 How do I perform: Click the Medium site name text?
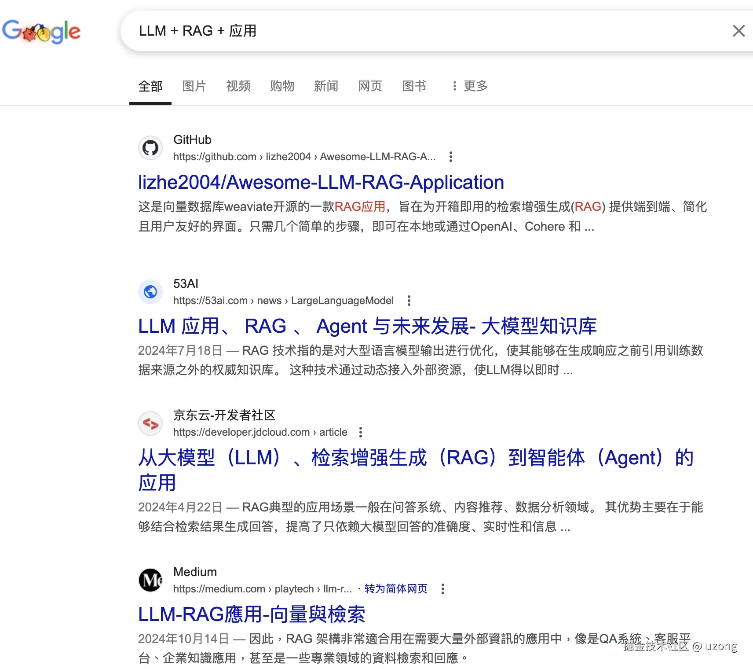[195, 572]
